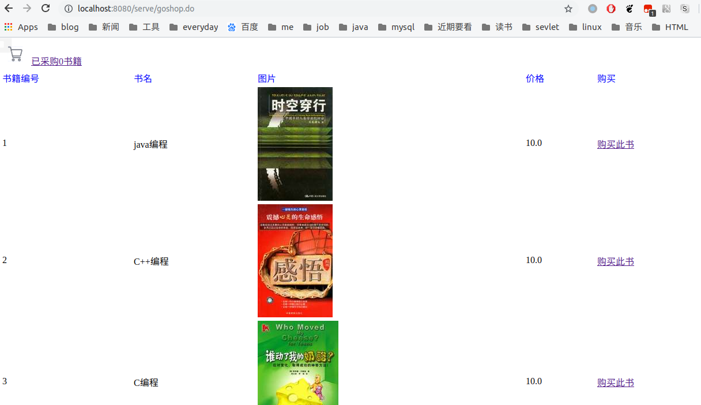Image resolution: width=701 pixels, height=405 pixels.
Task: Select the 书籍编号 column header
Action: [x=21, y=78]
